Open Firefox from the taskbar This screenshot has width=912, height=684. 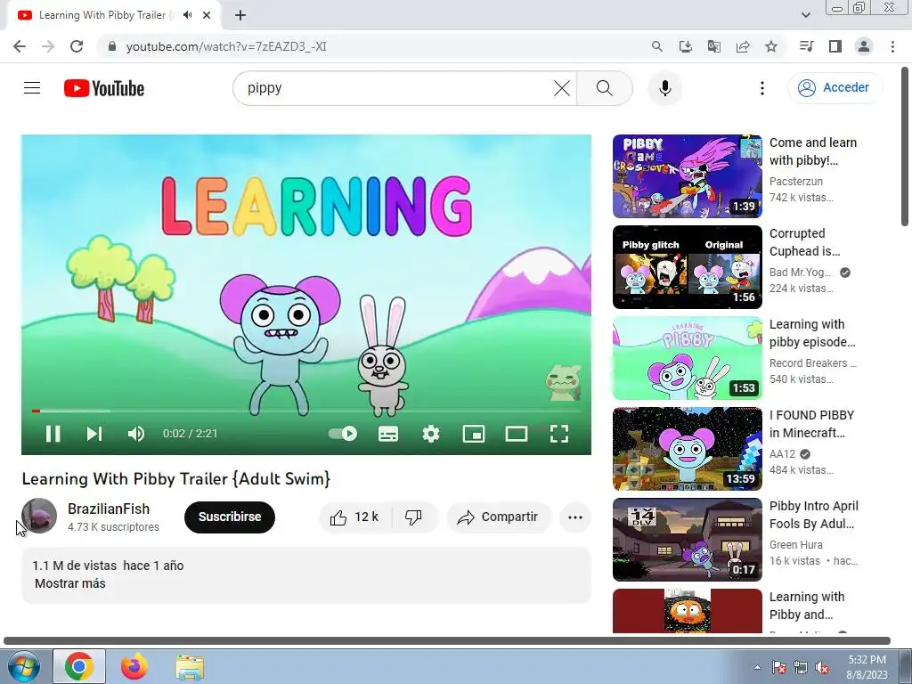pos(134,667)
